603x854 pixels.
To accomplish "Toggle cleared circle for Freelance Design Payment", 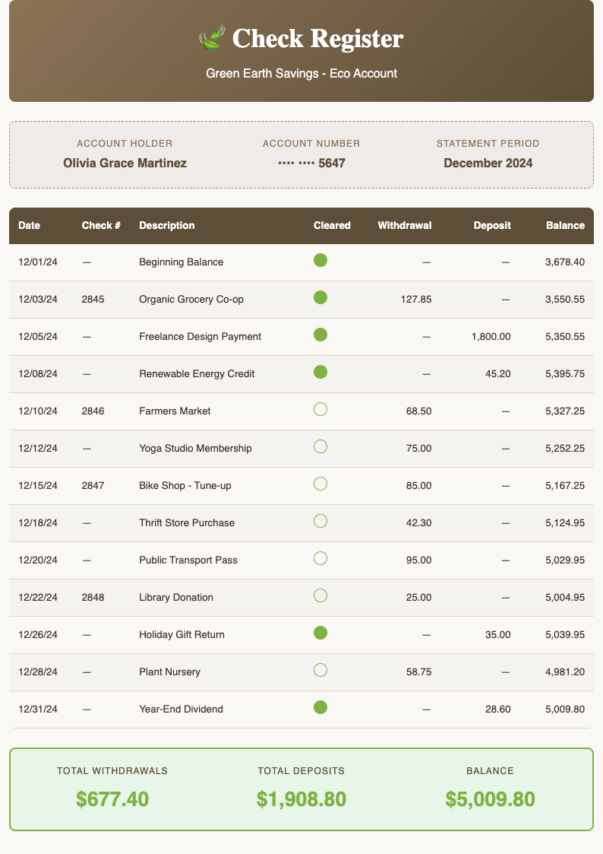I will 320,335.
